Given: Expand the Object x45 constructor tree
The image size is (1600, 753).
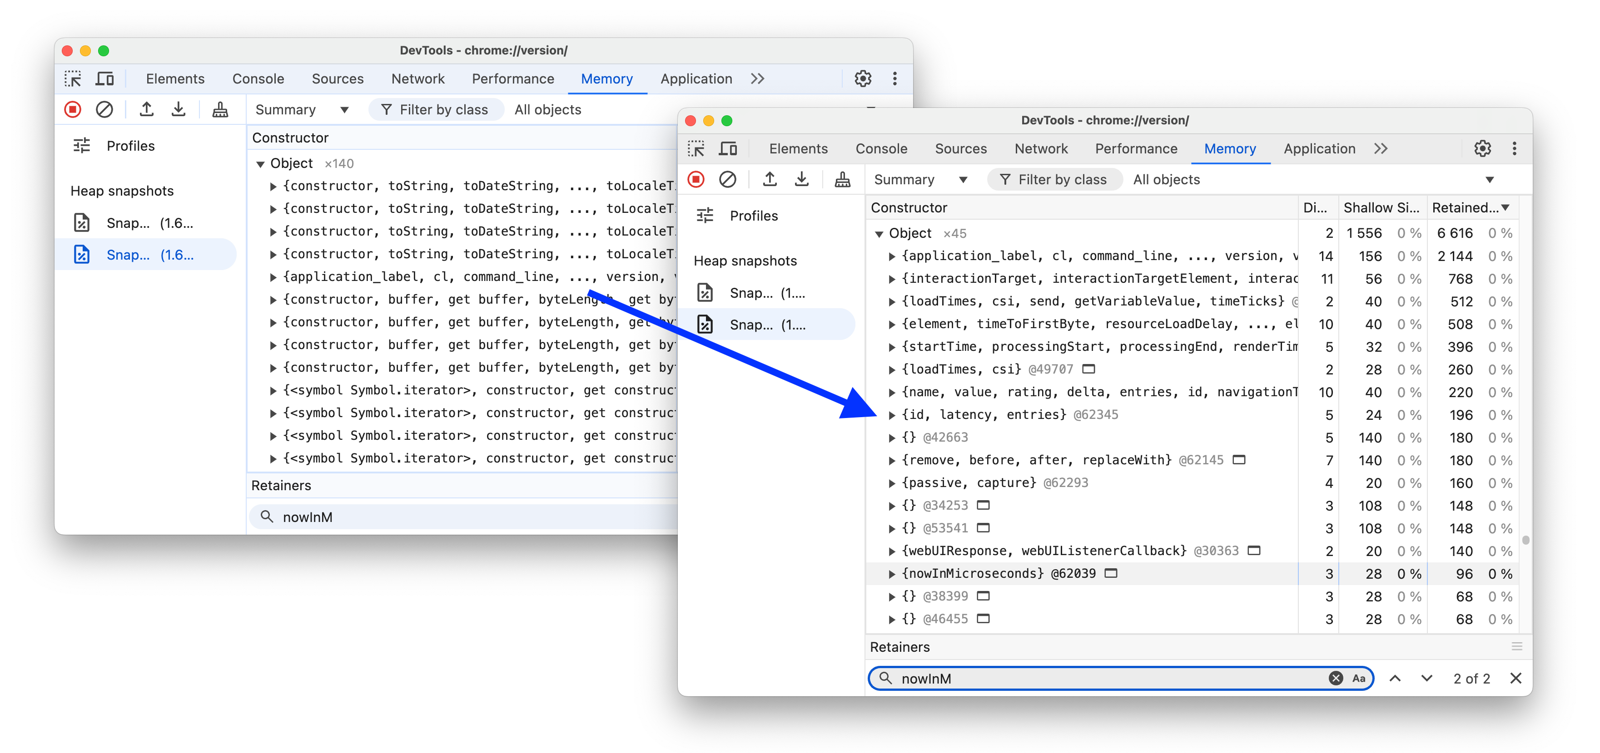Looking at the screenshot, I should tap(880, 232).
